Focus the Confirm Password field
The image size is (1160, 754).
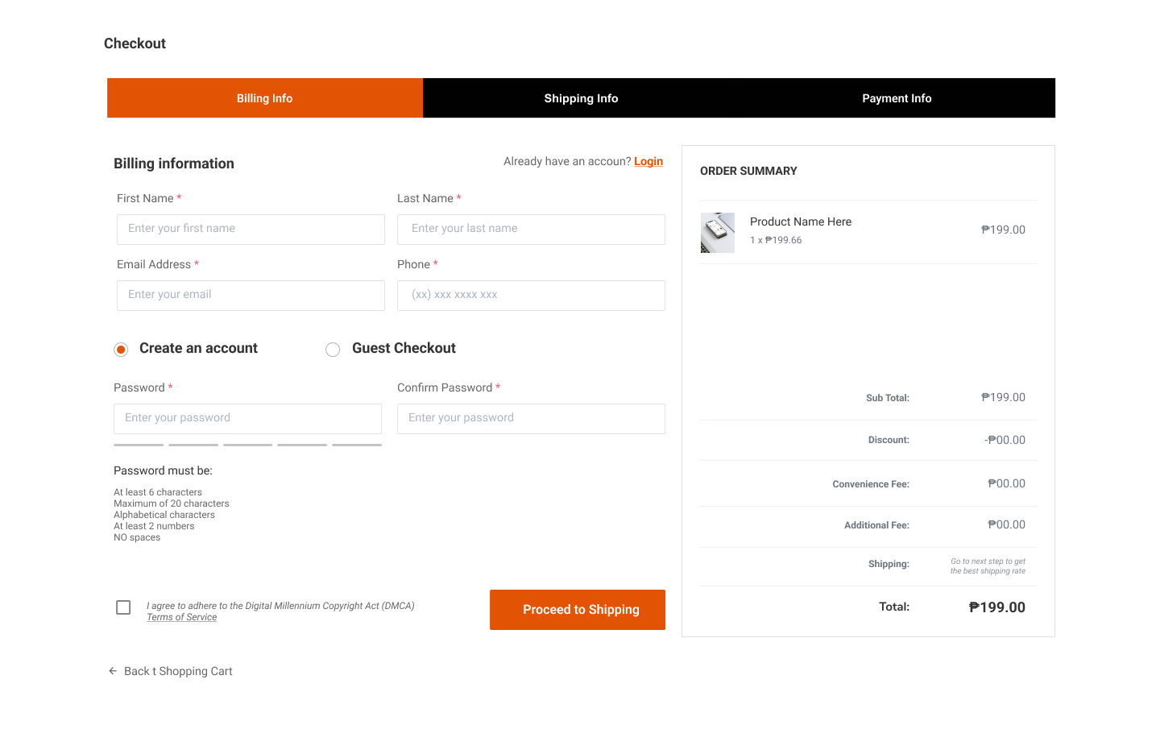point(531,419)
